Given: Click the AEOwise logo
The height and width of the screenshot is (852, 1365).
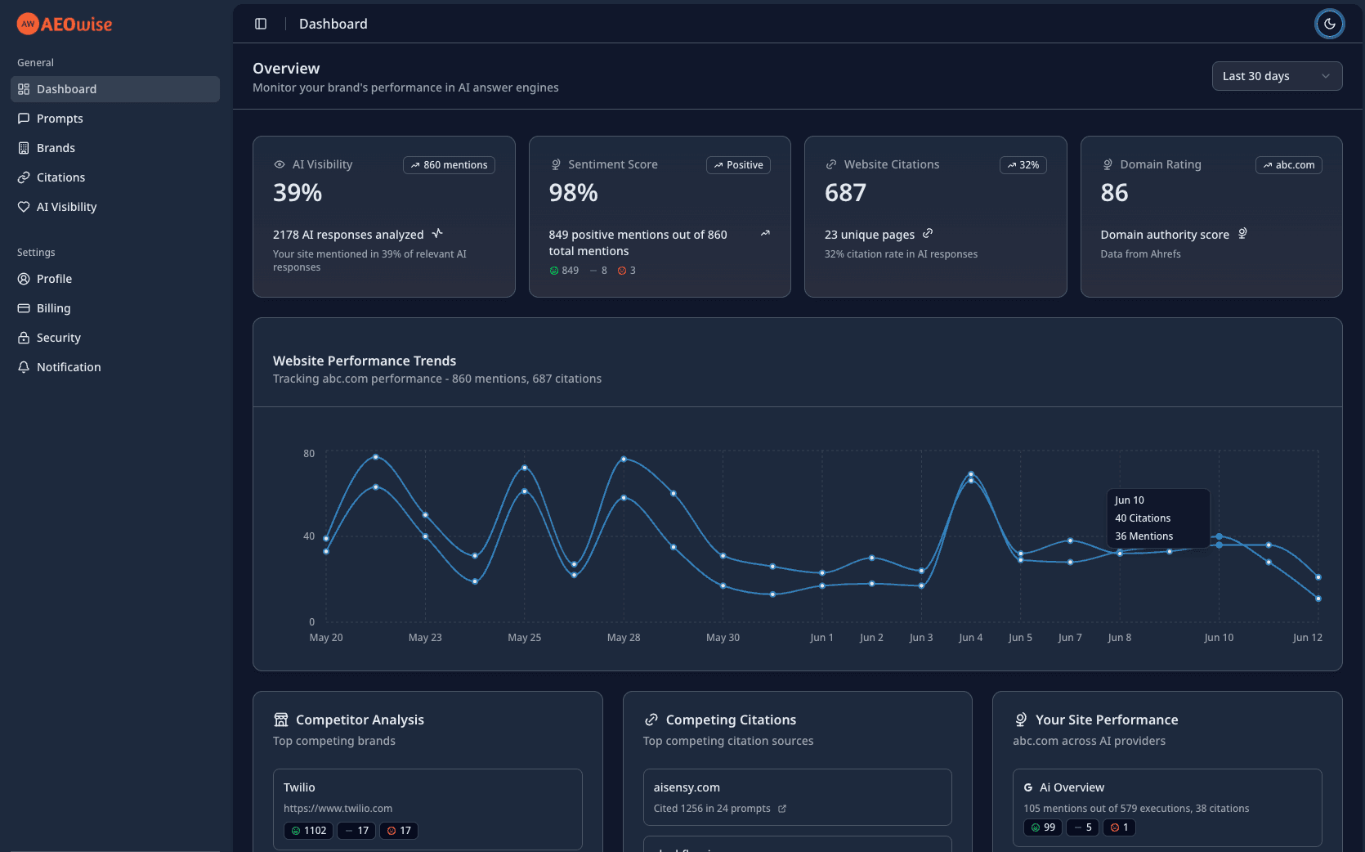Looking at the screenshot, I should 65,25.
